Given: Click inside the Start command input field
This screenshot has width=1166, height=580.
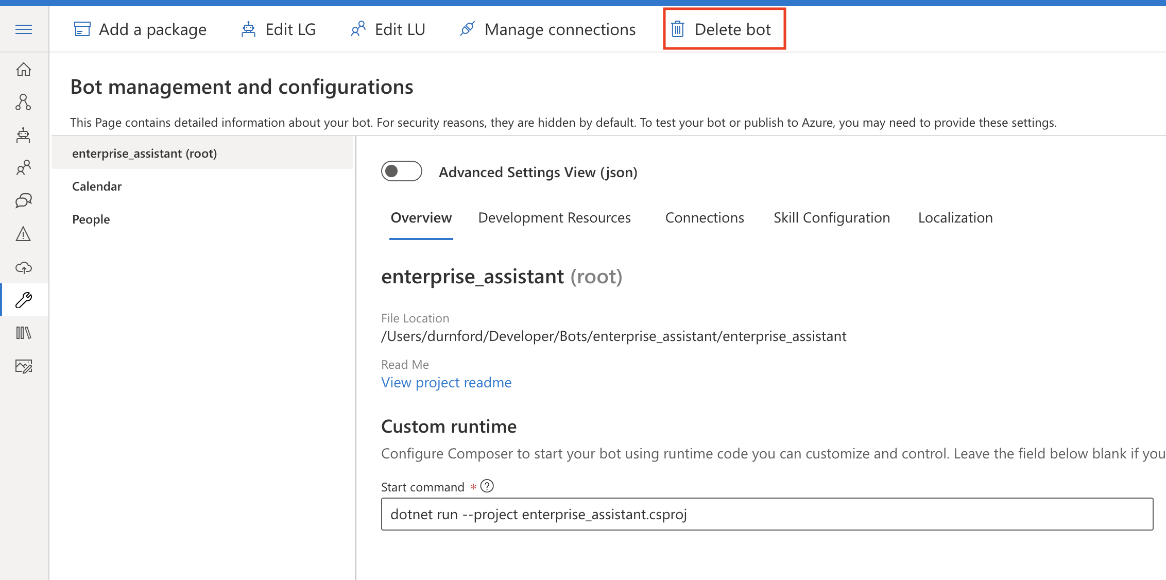Looking at the screenshot, I should [x=618, y=514].
